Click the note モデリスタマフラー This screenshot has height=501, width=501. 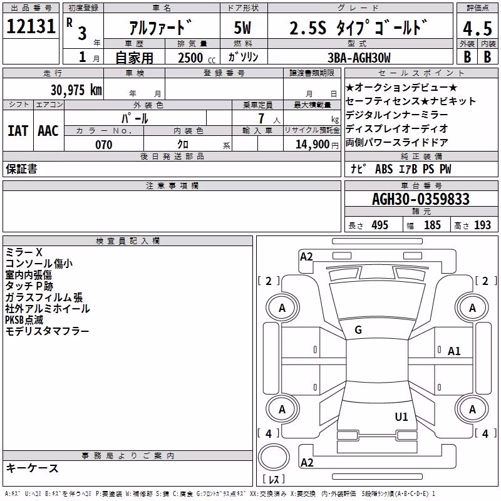48,331
